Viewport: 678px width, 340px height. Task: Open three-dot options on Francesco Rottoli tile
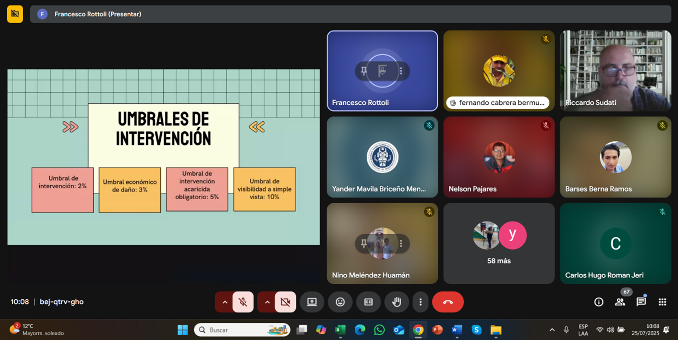[x=401, y=71]
